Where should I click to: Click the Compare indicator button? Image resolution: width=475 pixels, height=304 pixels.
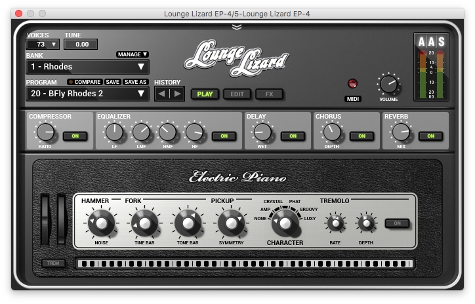coord(85,82)
